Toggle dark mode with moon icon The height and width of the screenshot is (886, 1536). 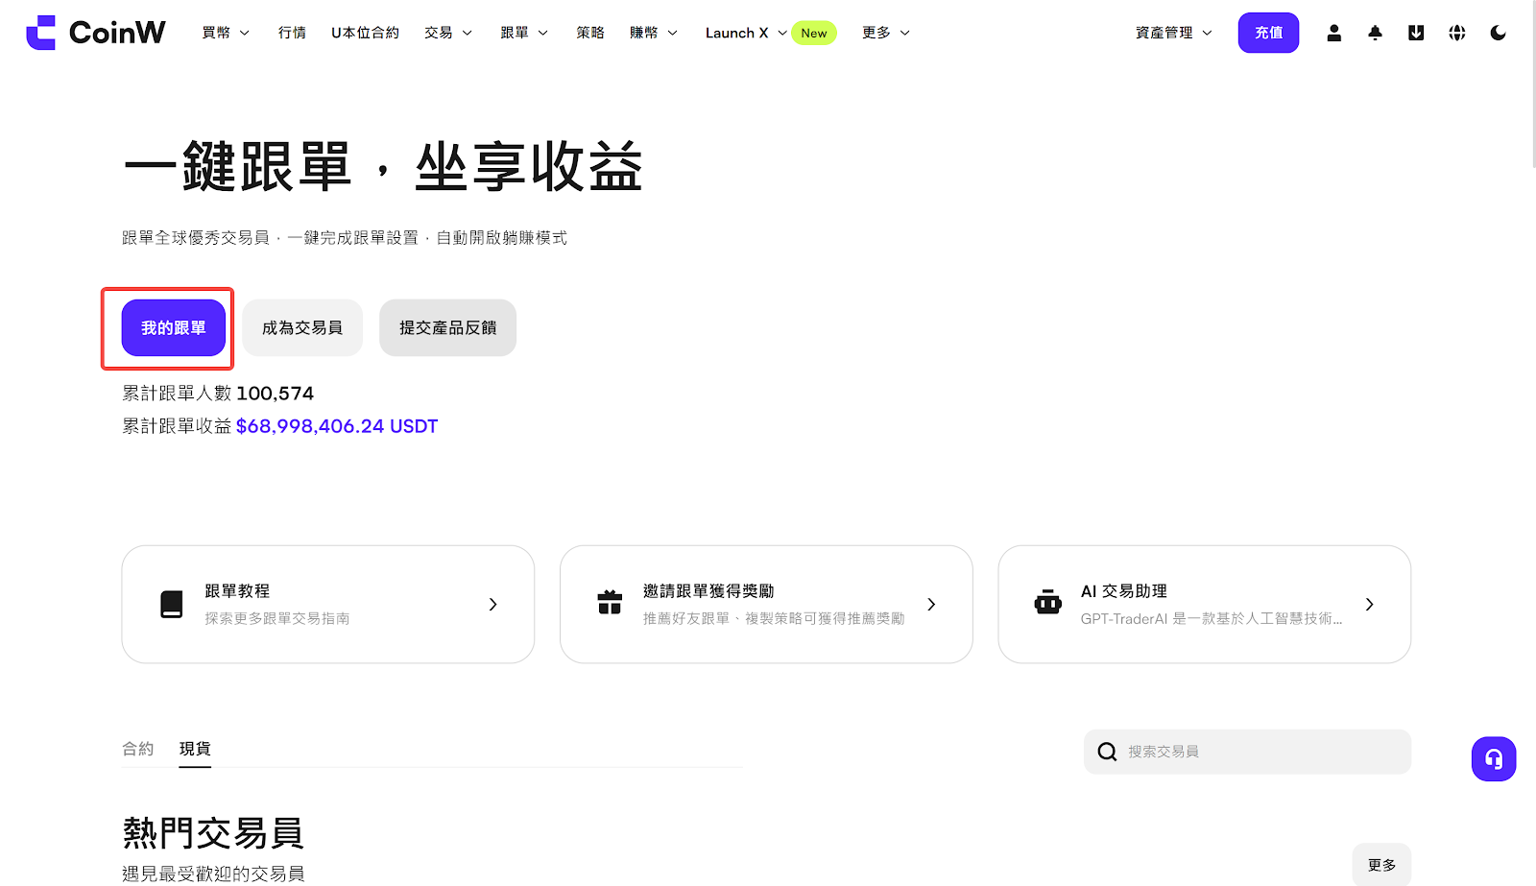(1498, 33)
